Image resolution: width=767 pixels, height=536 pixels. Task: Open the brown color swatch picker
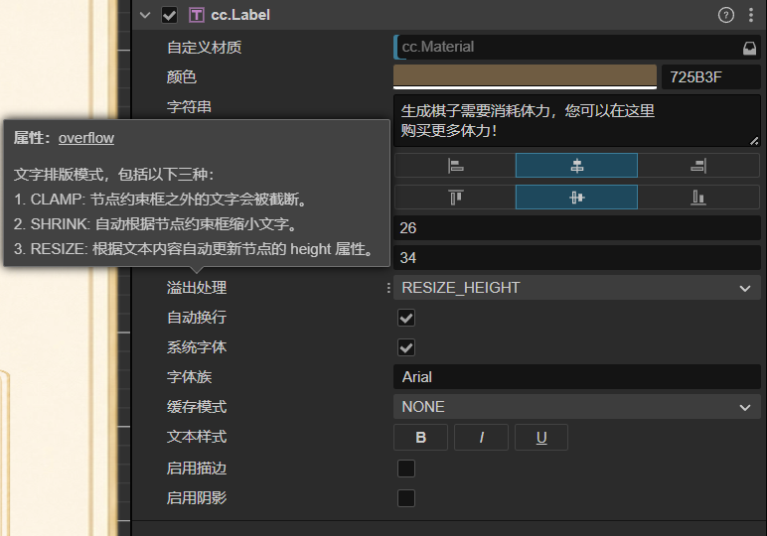coord(525,76)
